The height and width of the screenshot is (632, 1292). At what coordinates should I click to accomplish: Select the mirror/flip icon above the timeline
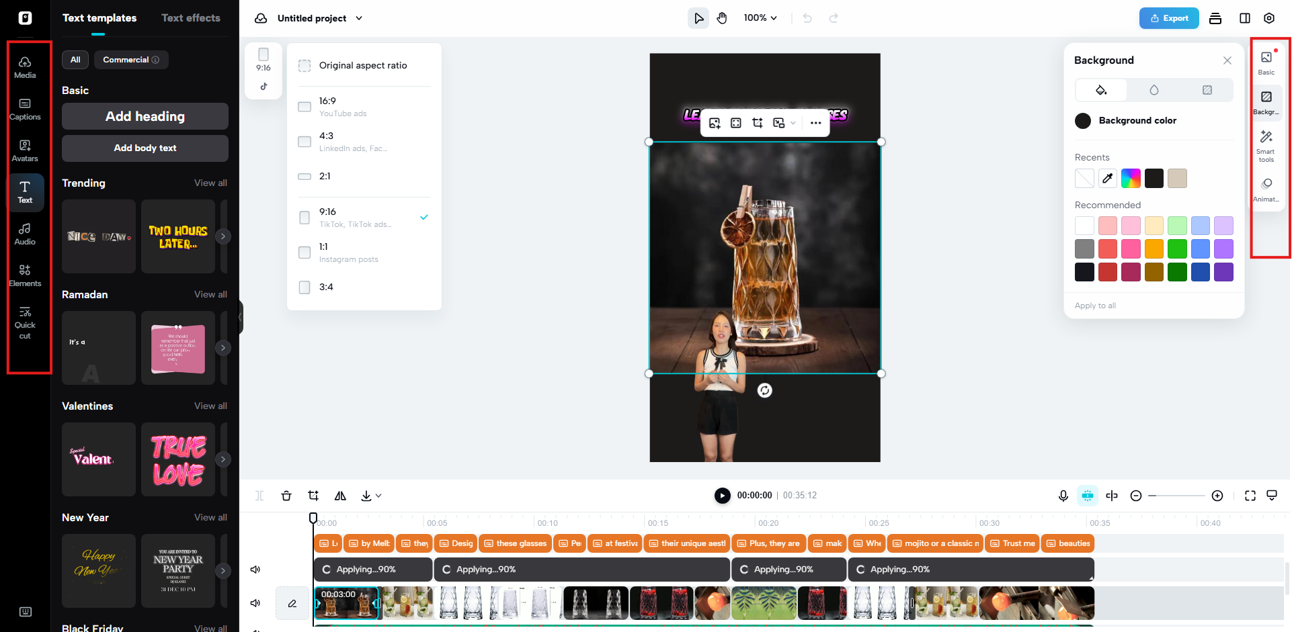pyautogui.click(x=340, y=495)
